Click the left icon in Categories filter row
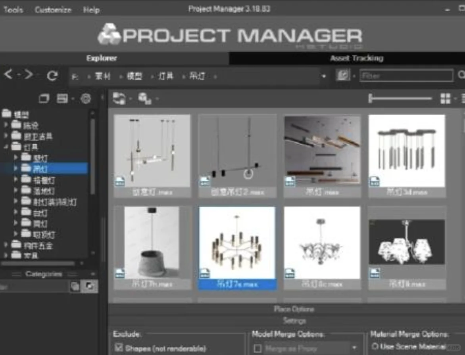This screenshot has width=465, height=355. pyautogui.click(x=75, y=286)
